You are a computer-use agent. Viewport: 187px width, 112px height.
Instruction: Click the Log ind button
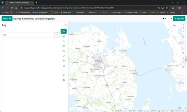click(179, 19)
